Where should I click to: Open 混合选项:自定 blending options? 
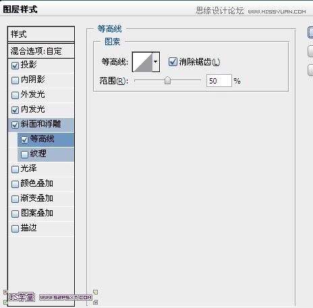tap(41, 51)
